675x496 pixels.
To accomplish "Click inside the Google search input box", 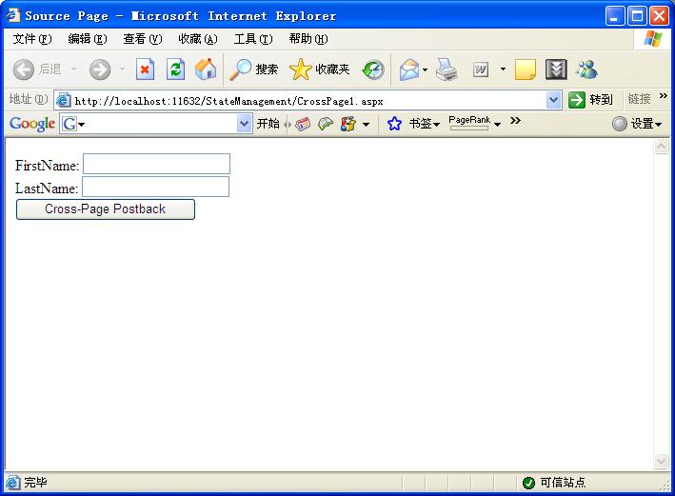I will (x=162, y=124).
